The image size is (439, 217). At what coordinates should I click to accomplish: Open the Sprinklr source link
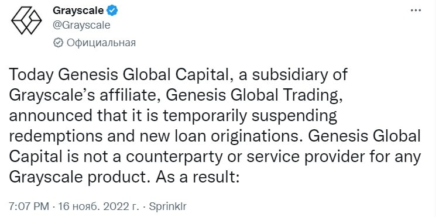coord(167,207)
